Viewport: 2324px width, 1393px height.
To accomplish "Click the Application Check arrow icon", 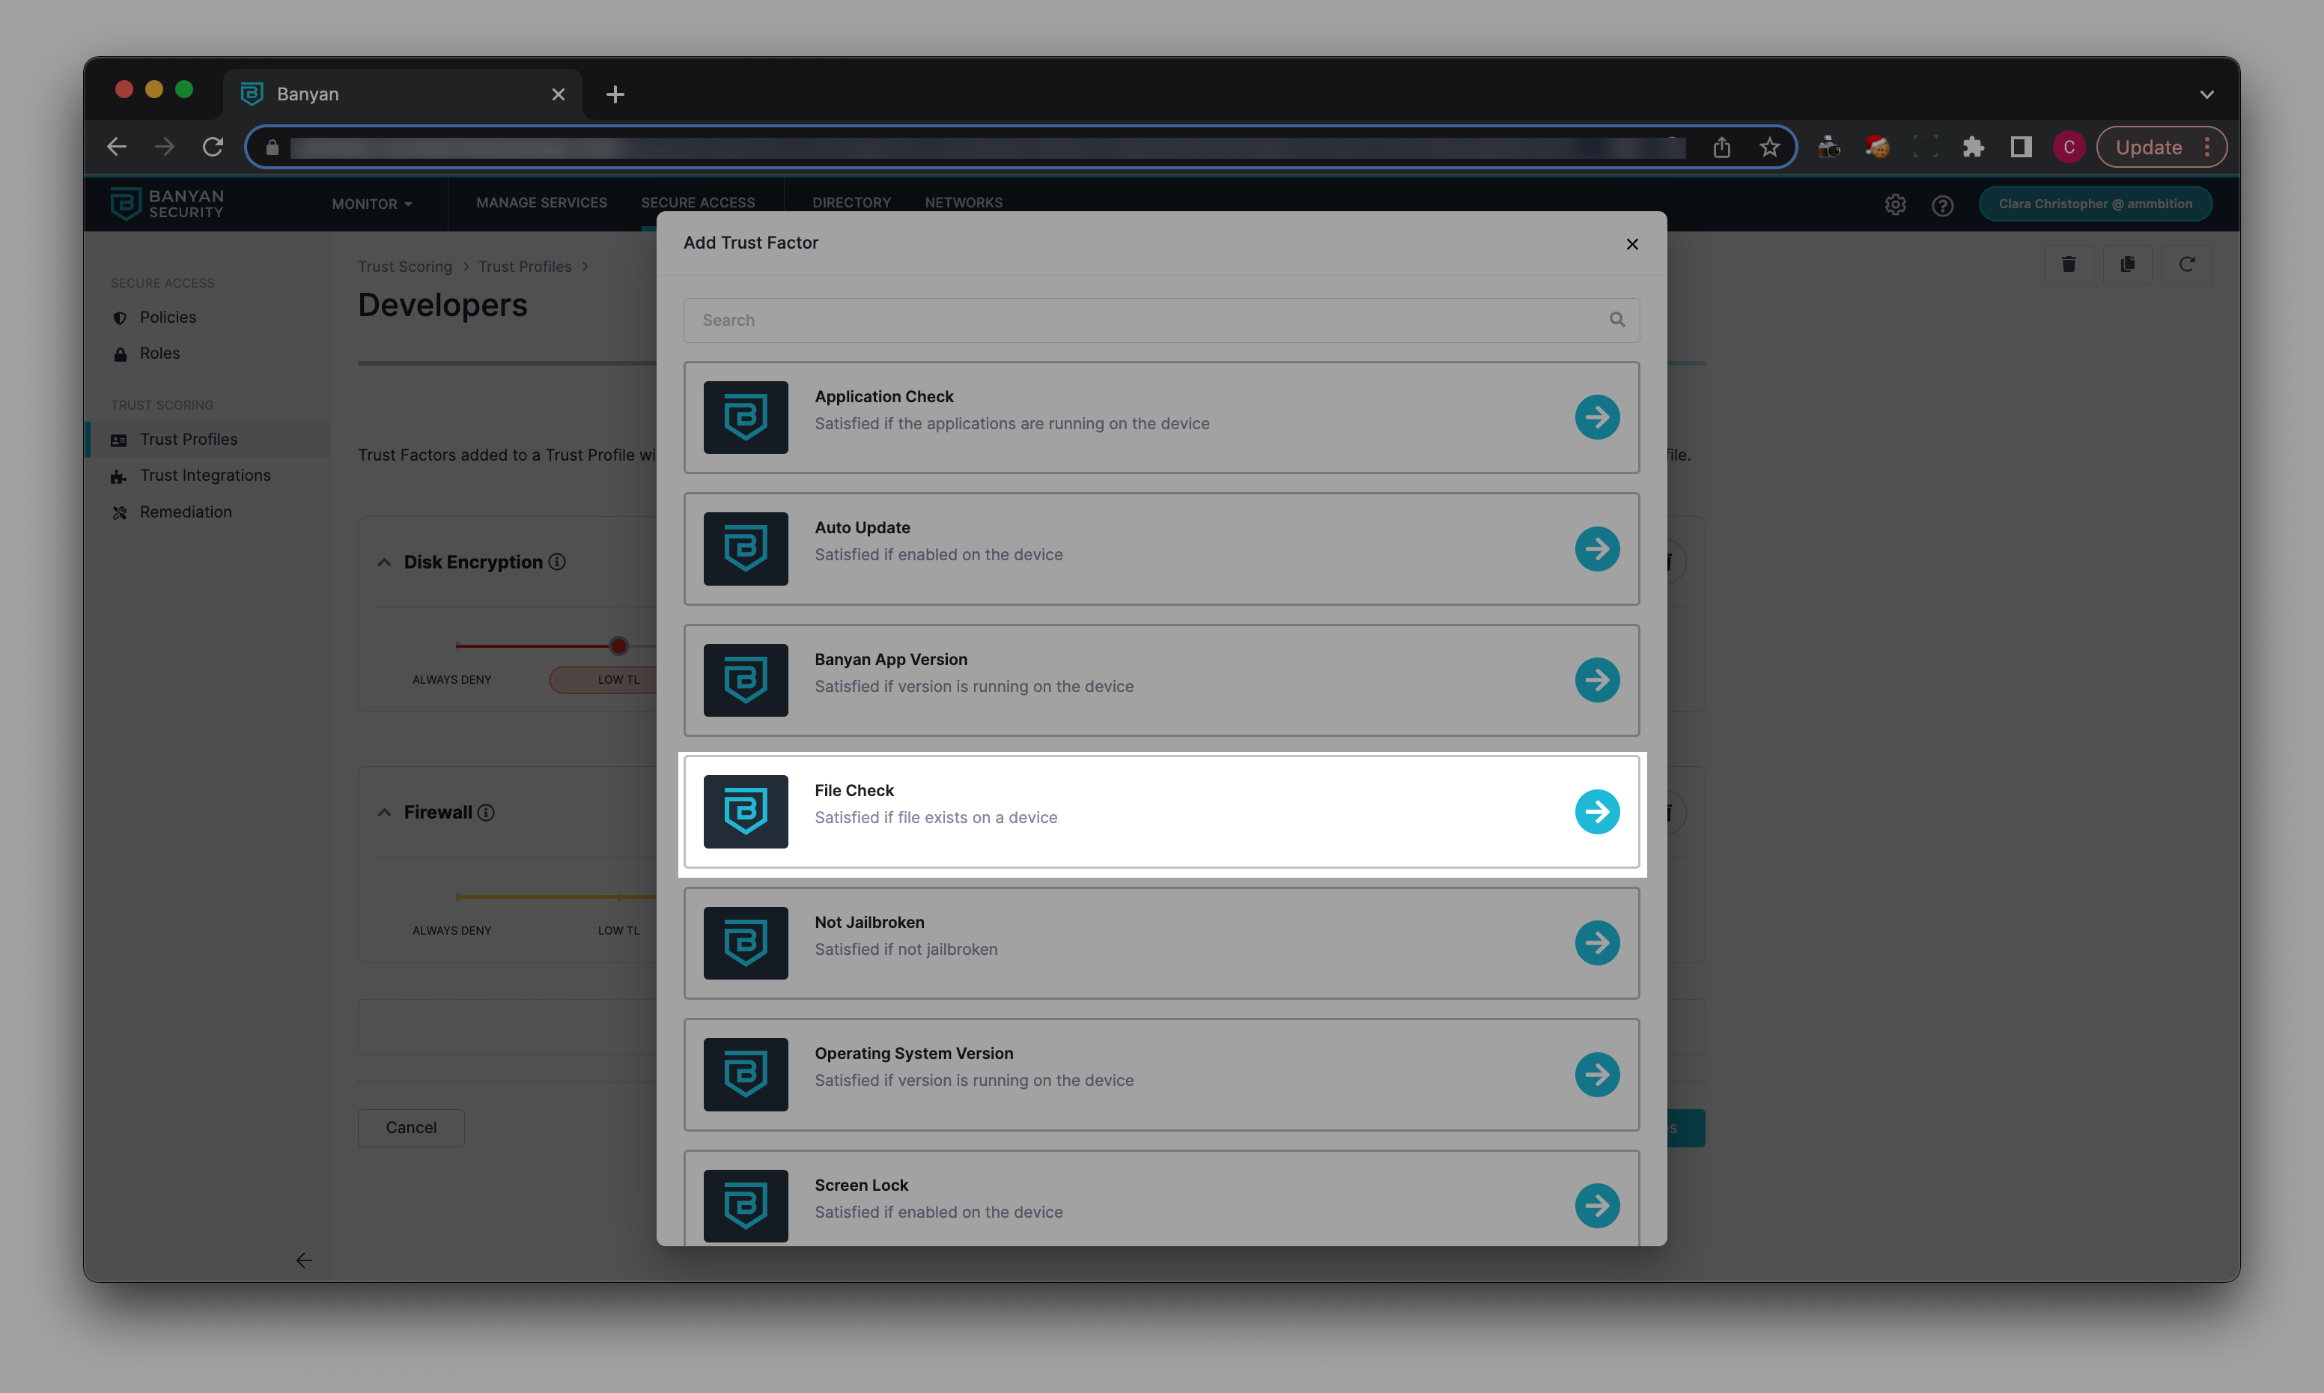I will tap(1597, 416).
